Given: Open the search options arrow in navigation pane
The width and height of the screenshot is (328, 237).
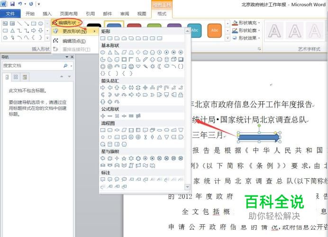Looking at the screenshot, I should [71, 66].
